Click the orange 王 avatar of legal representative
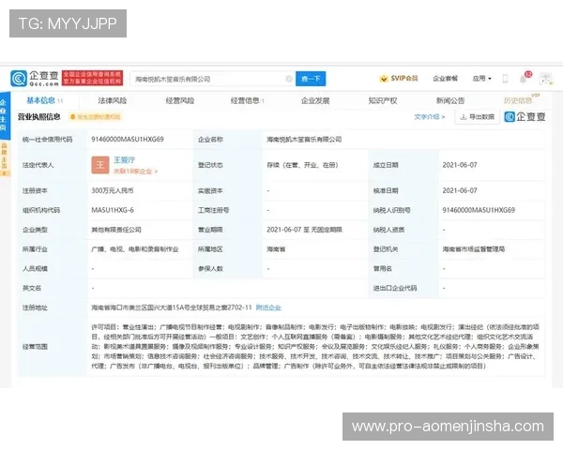563x450 pixels. click(x=100, y=165)
